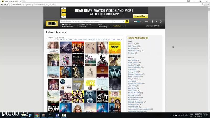Open Chrome menu icon
Screen dimensions: 210x118
coord(208,4)
